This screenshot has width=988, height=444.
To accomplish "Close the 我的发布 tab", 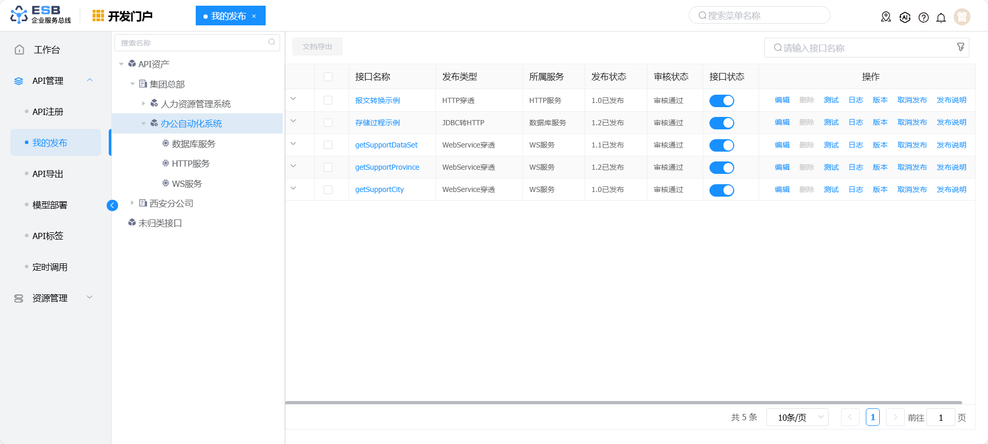I will click(254, 16).
